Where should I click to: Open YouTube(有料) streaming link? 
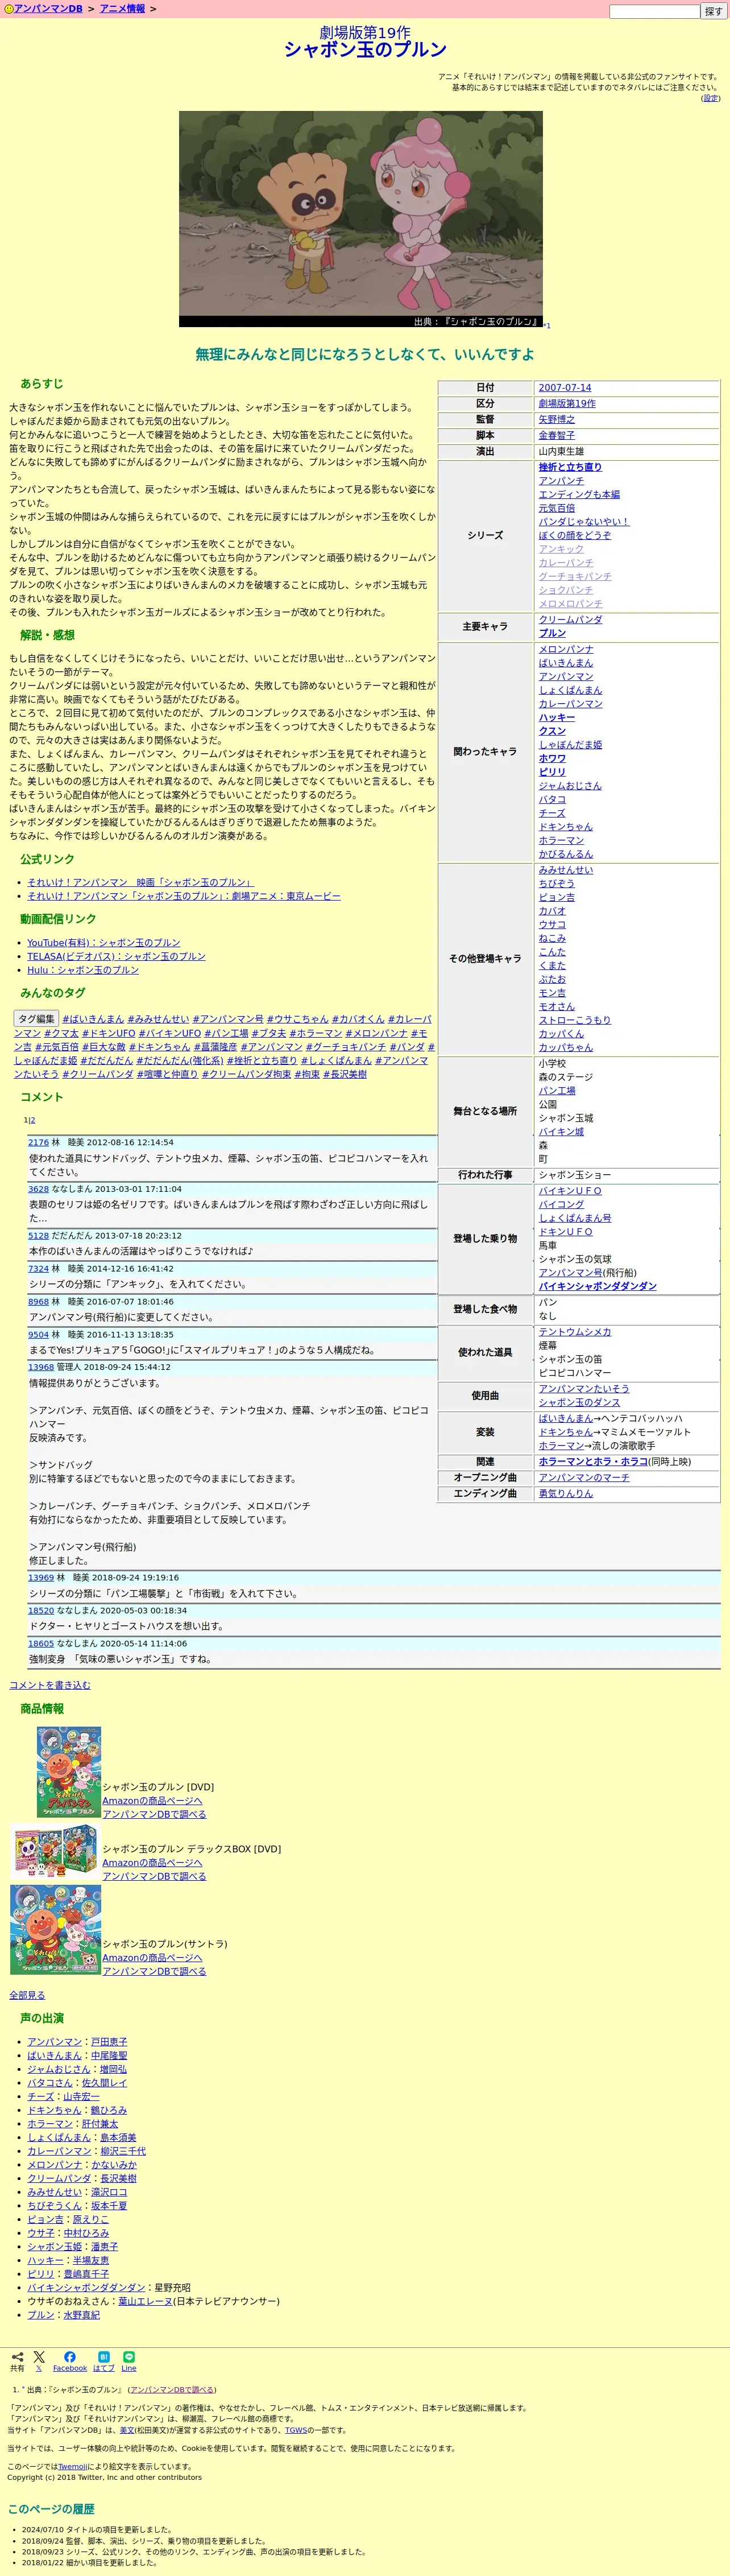pyautogui.click(x=104, y=943)
